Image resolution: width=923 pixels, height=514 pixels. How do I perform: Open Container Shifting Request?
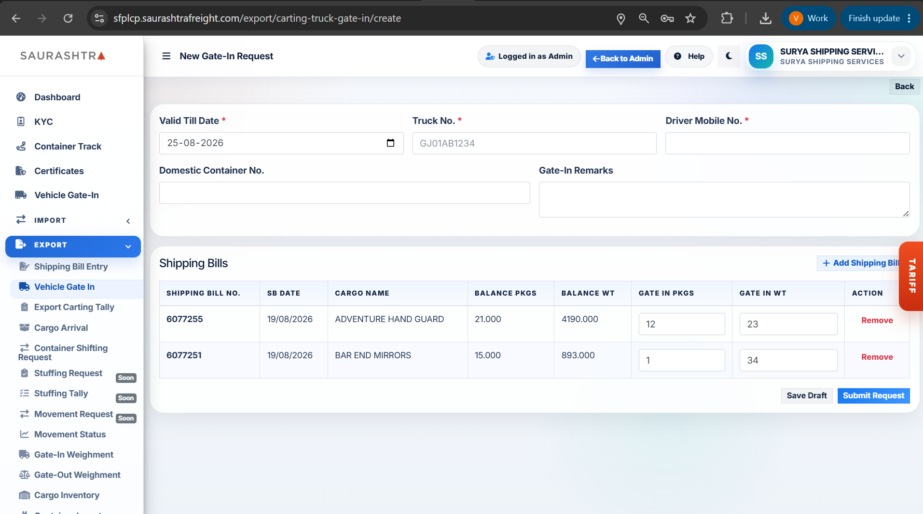[63, 352]
